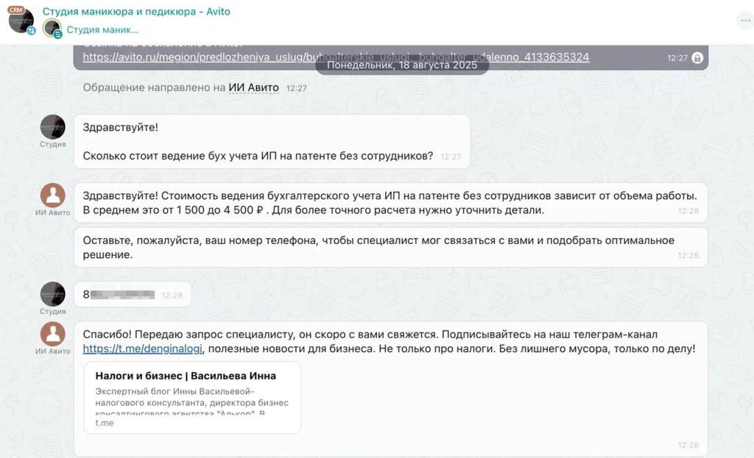Click the 't.me' label in the preview card

(105, 423)
